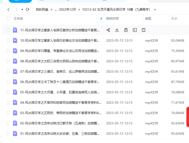Expand the collapsed breadcrumb ellipsis
The height and width of the screenshot is (143, 189).
(x=56, y=10)
